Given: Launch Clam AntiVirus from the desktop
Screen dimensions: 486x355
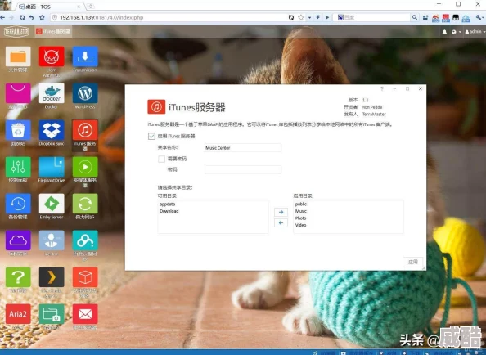Looking at the screenshot, I should [x=52, y=56].
